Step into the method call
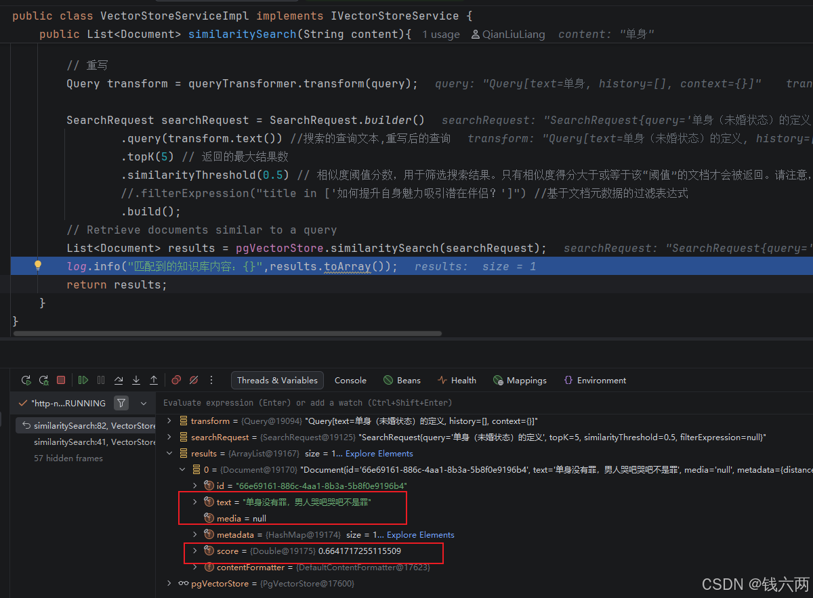This screenshot has height=598, width=813. pos(136,380)
